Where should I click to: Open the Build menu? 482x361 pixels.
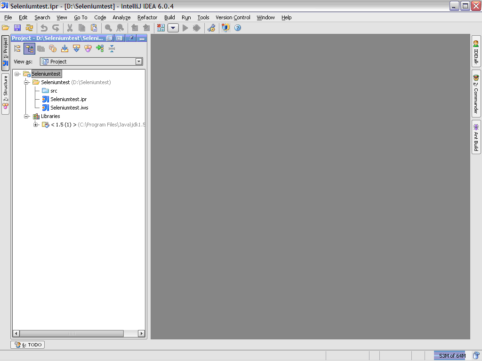coord(169,17)
